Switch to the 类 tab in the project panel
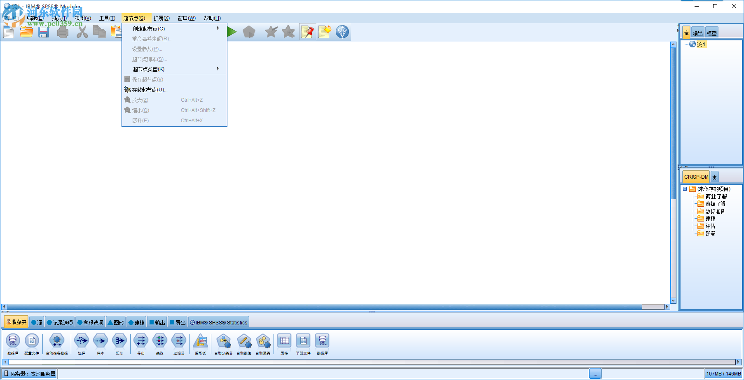Screen dimensions: 744x380 click(714, 176)
